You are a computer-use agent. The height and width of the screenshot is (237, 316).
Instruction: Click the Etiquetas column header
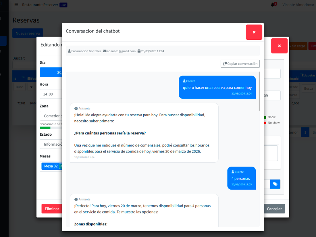308,75
